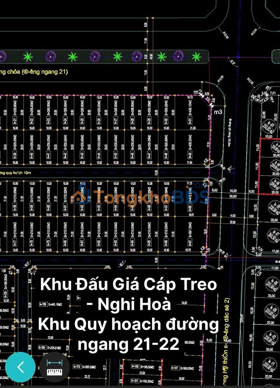Click the circled lot 'lk-01 253,93 m2'
Screen dimensions: 280x388
coord(269,127)
